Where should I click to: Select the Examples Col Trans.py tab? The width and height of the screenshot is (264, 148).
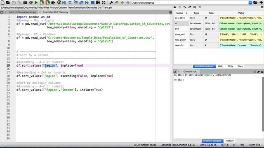(55, 12)
